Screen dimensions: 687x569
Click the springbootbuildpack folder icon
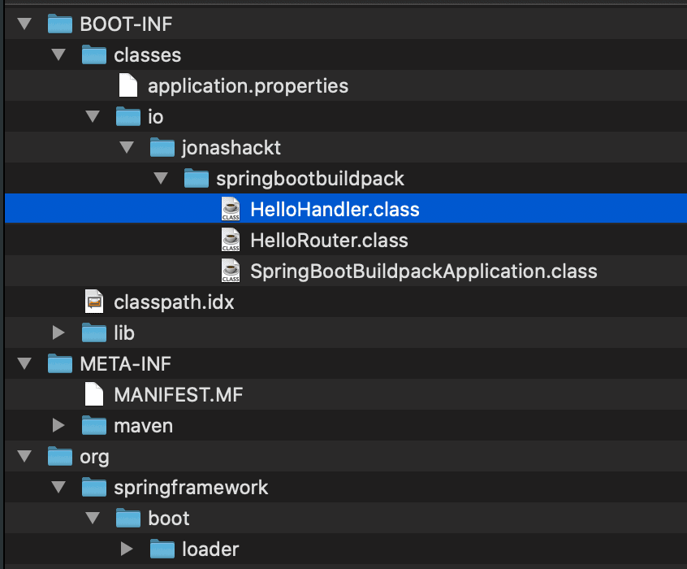tap(197, 179)
